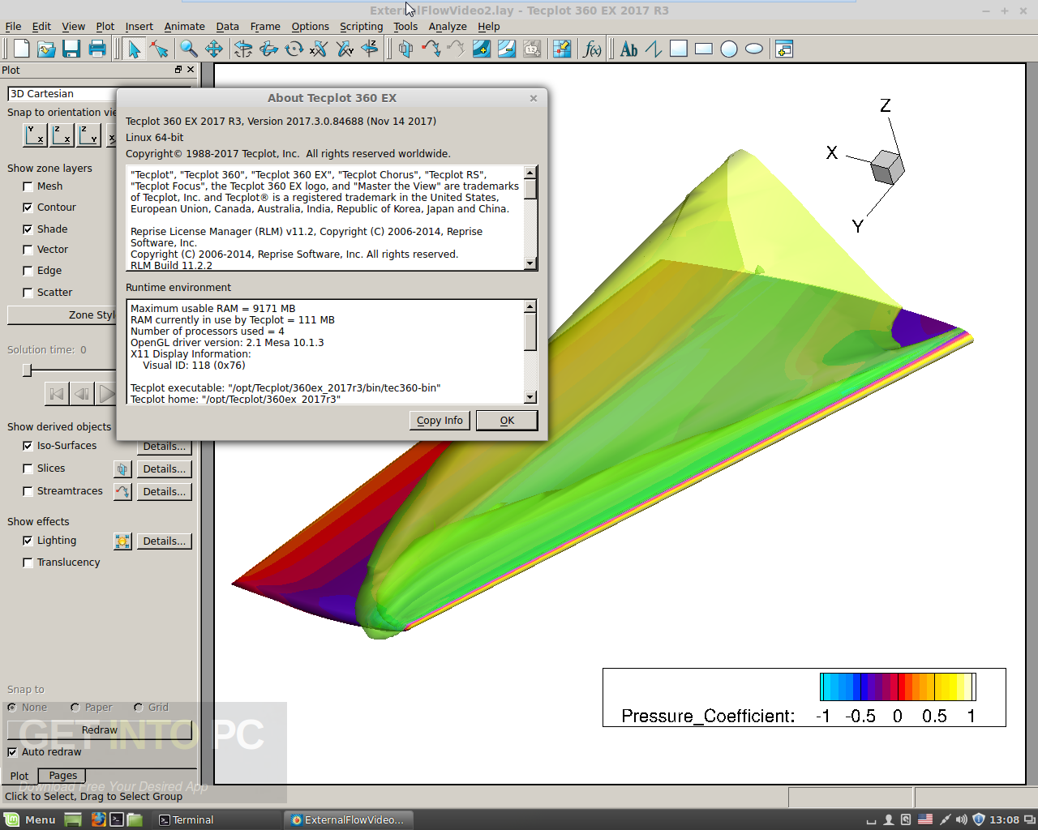Open a file using the folder toolbar icon
This screenshot has width=1038, height=830.
click(x=46, y=49)
